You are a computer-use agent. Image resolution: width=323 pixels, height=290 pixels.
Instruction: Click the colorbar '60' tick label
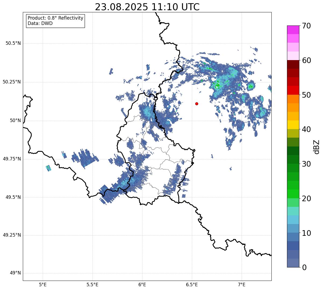(306, 61)
